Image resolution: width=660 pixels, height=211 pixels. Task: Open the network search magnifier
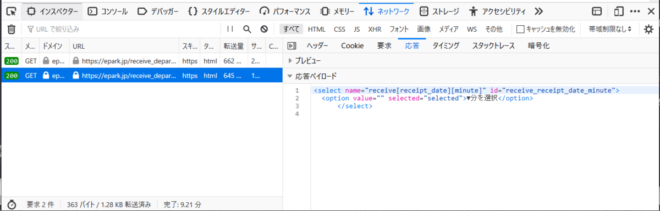coord(248,29)
